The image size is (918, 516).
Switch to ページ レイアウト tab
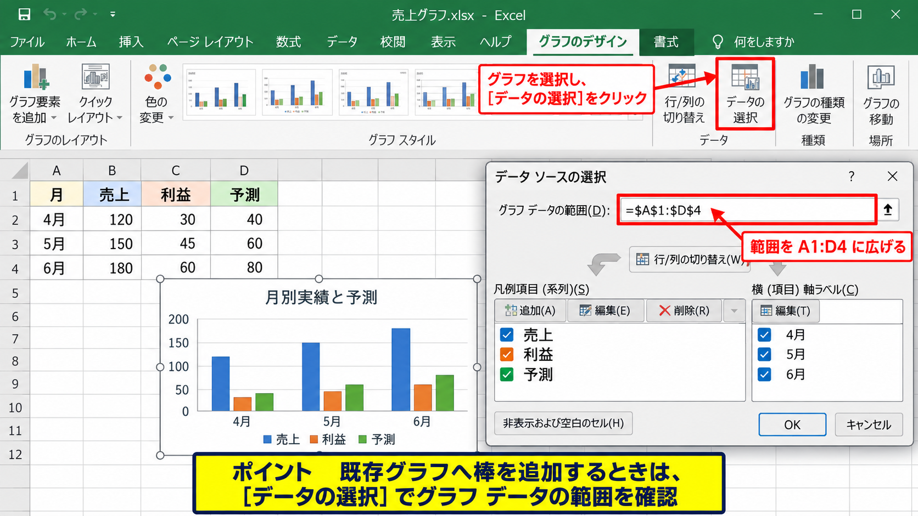(210, 42)
